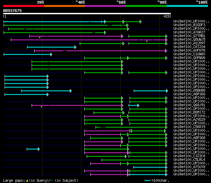Click the ~60% percentage label

pyautogui.click(x=121, y=2)
